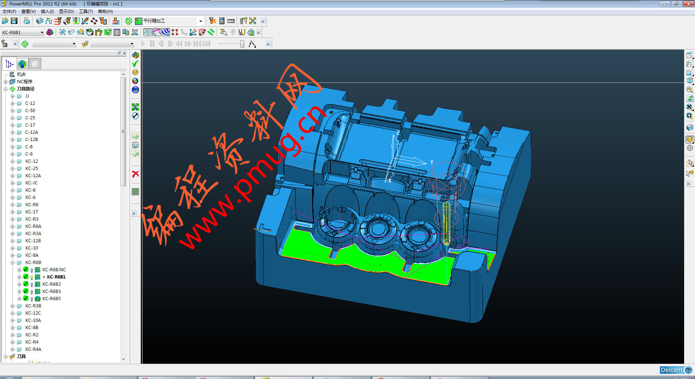Open the 插入(I) menu
The height and width of the screenshot is (379, 695).
[47, 12]
